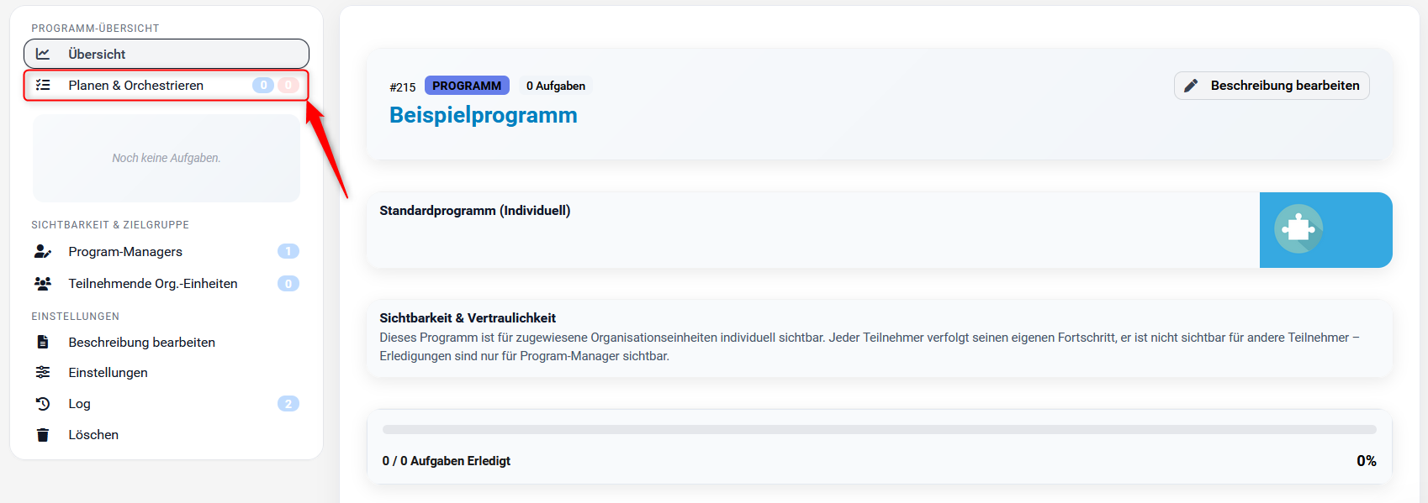Screen dimensions: 1428x503
Task: Click the Einstellungen sliders icon
Action: point(43,372)
